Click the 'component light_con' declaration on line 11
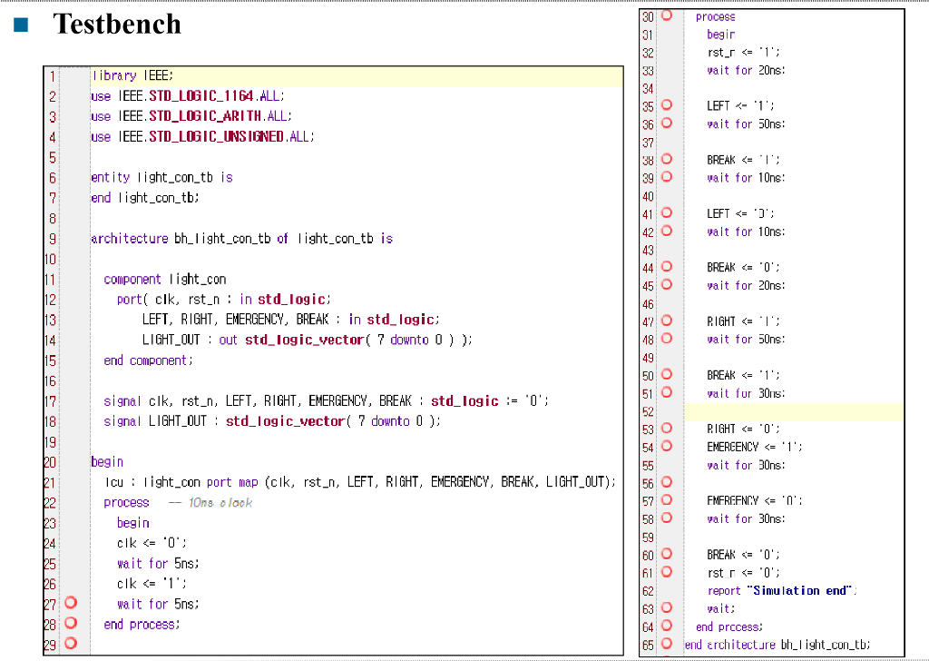 click(165, 279)
